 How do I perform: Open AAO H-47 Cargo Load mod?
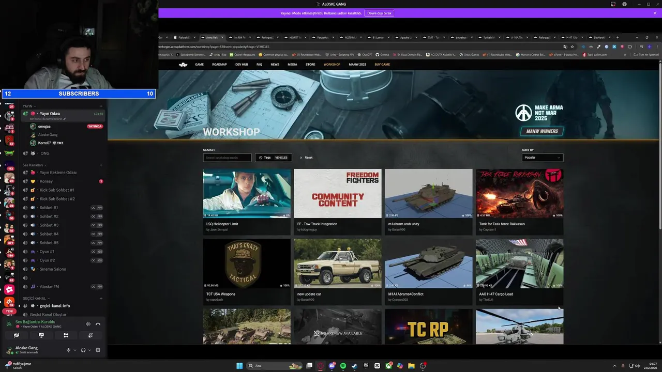click(520, 271)
